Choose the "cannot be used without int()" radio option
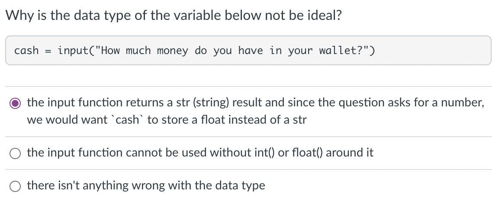 point(15,153)
